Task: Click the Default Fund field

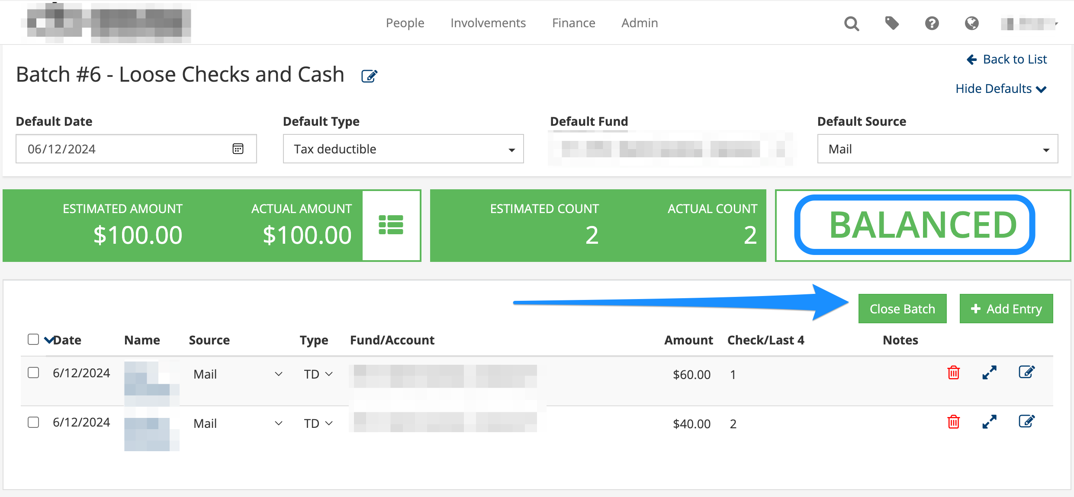Action: click(x=670, y=149)
